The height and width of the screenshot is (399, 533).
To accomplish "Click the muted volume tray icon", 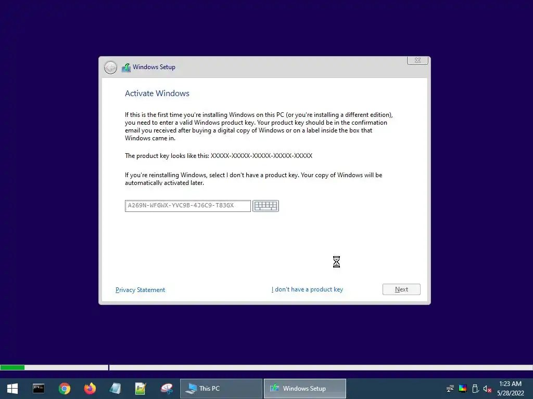I will click(x=487, y=389).
